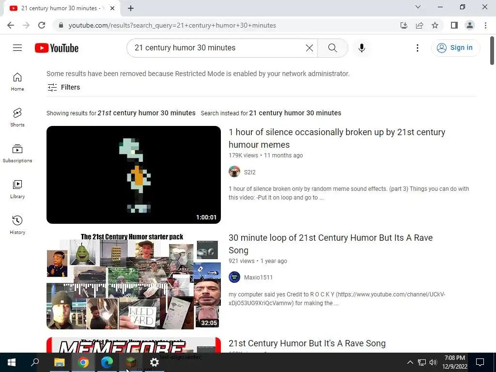Click the Sign in button

click(455, 48)
